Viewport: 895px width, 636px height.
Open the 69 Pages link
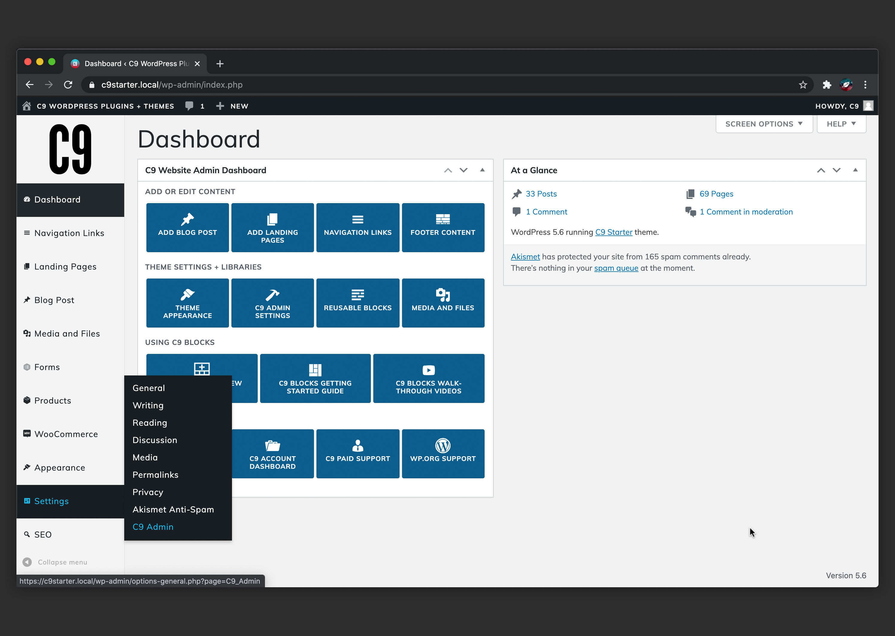point(716,194)
